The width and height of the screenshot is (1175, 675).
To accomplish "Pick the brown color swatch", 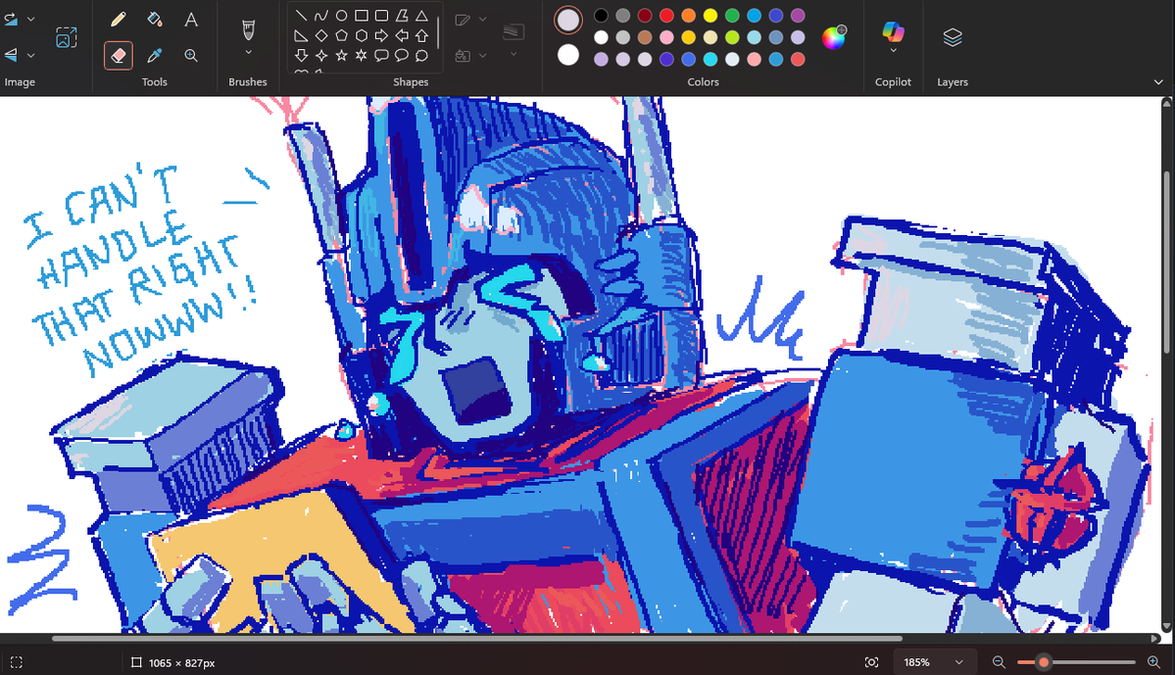I will pos(645,36).
